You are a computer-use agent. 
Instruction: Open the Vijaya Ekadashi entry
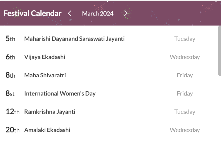point(45,57)
